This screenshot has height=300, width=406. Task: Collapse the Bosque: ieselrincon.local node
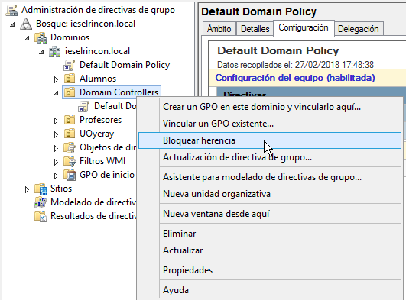click(x=12, y=24)
